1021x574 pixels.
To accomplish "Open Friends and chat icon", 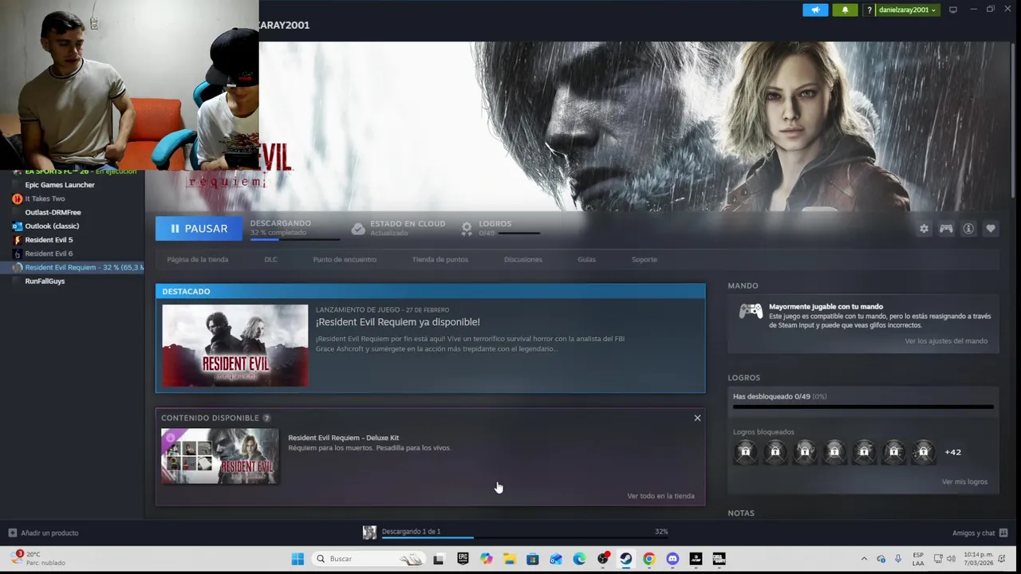I will (x=1003, y=533).
